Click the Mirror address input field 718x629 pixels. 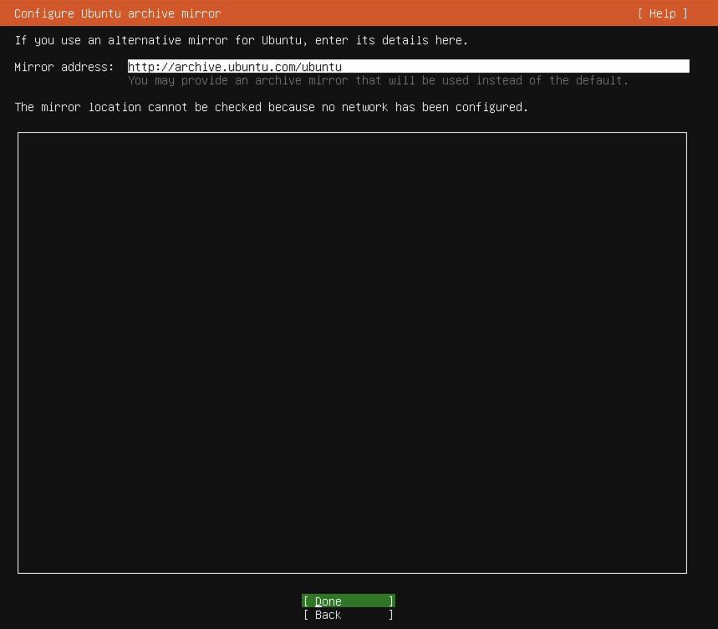pos(409,66)
